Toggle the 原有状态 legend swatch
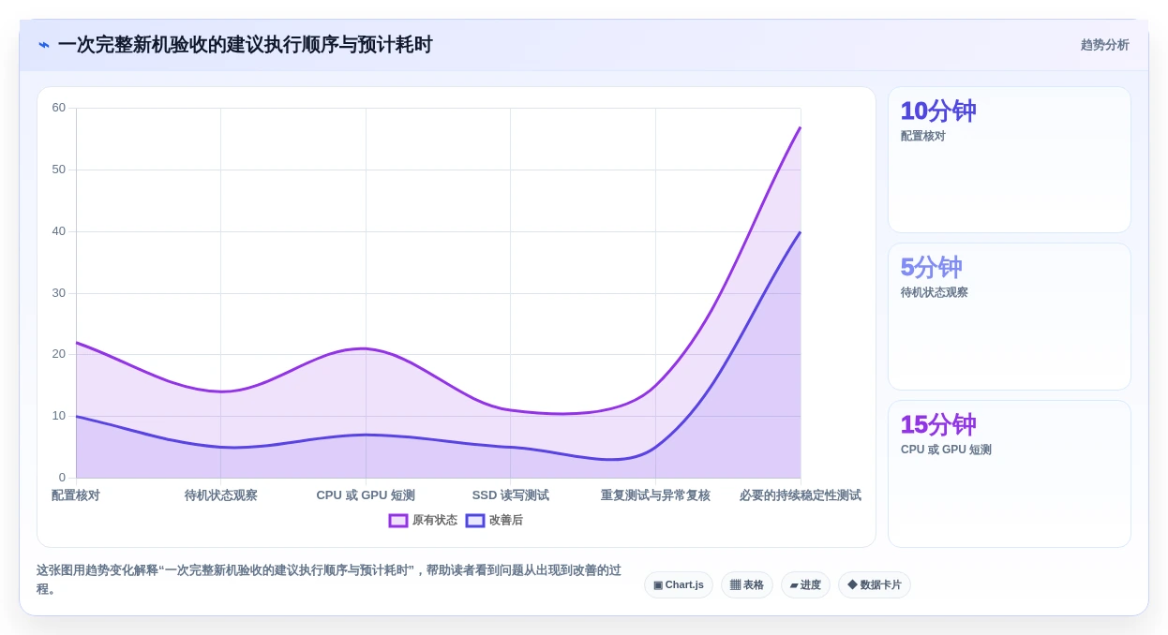1168x635 pixels. (x=398, y=521)
